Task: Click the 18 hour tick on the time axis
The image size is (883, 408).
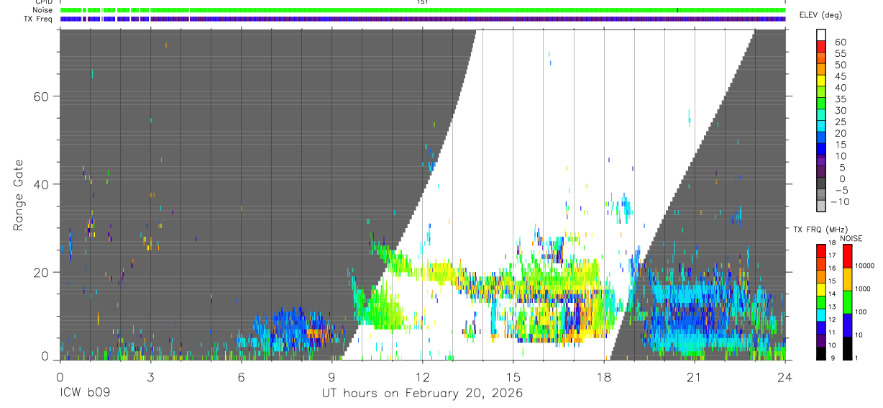Action: point(603,377)
